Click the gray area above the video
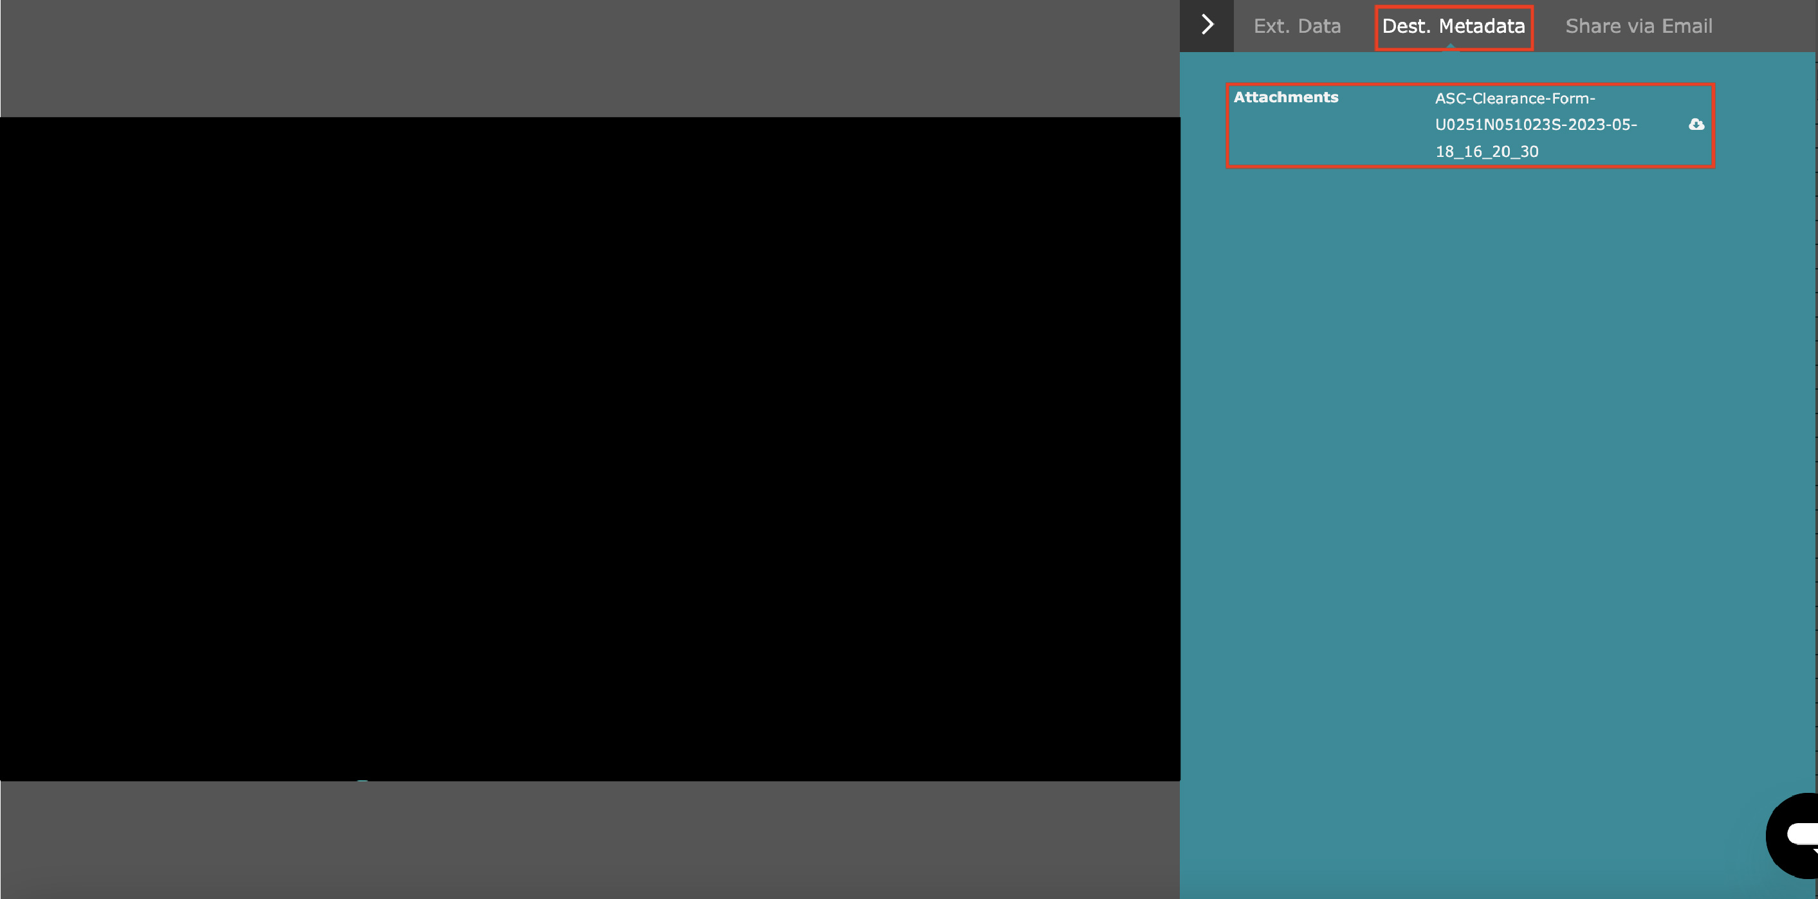 point(589,58)
